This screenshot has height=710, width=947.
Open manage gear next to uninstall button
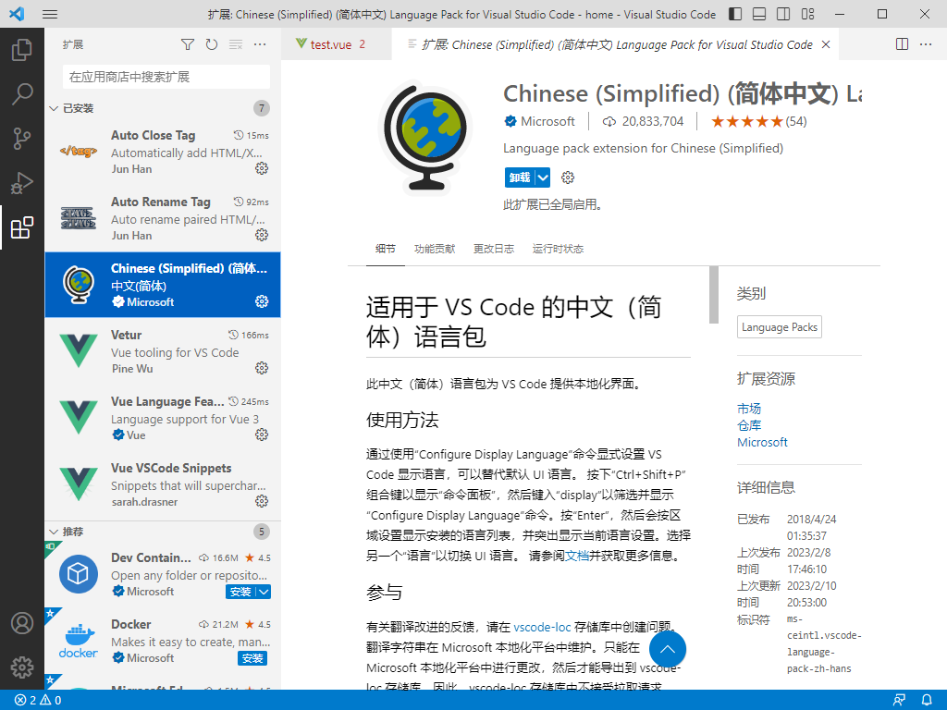568,177
